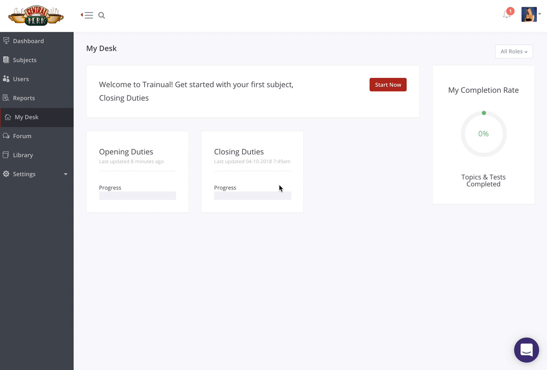Click the Central Perk logo

pyautogui.click(x=36, y=15)
